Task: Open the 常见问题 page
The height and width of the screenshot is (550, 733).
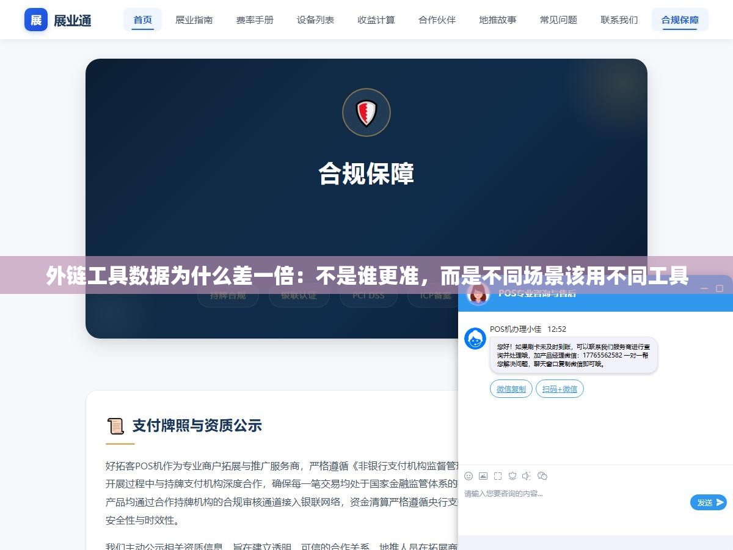Action: point(558,20)
